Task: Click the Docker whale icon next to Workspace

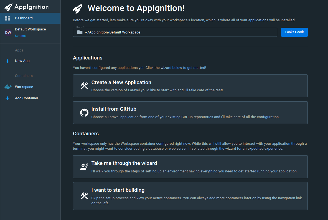Action: coord(7,87)
